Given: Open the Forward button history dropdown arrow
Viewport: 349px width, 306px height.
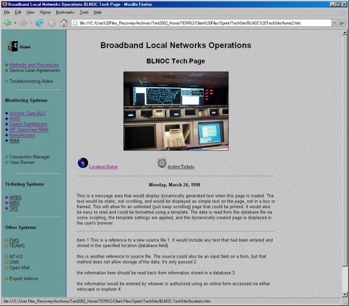Looking at the screenshot, I should pos(31,23).
